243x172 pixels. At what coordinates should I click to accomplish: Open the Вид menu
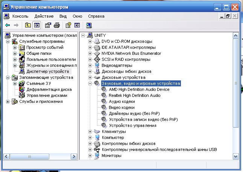[63, 16]
